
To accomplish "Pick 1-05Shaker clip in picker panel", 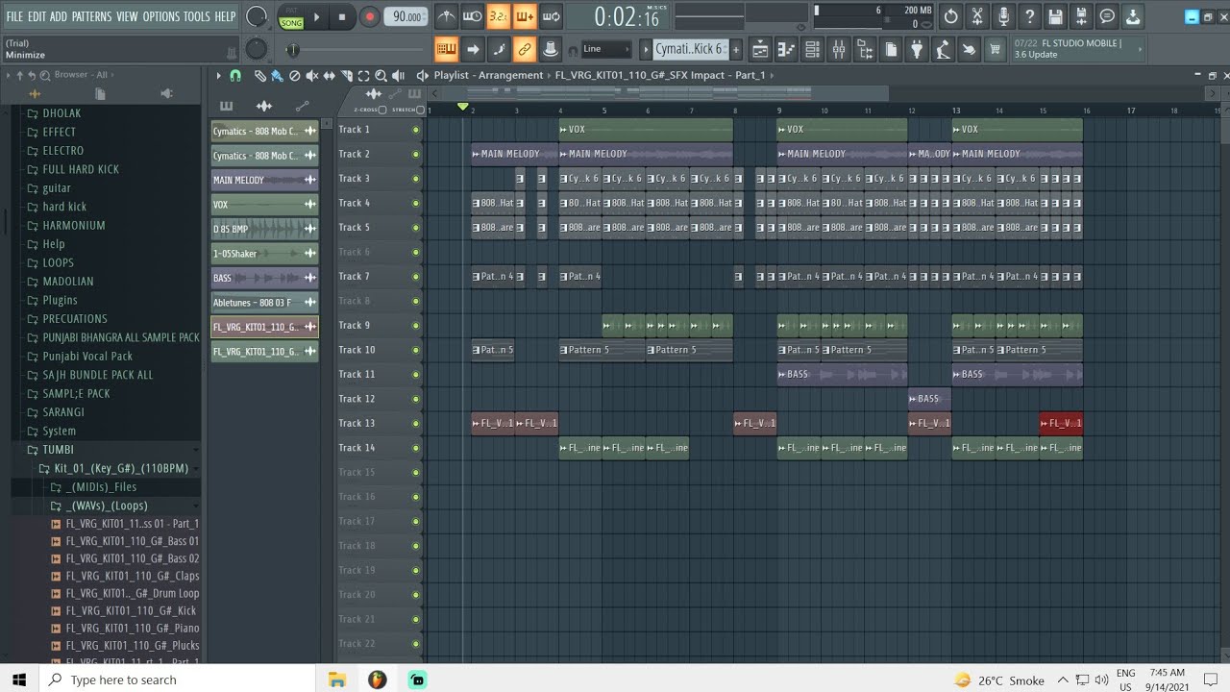I will [264, 254].
